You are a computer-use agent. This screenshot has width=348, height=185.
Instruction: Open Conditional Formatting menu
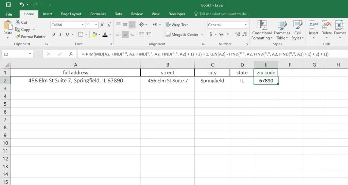coord(262,30)
